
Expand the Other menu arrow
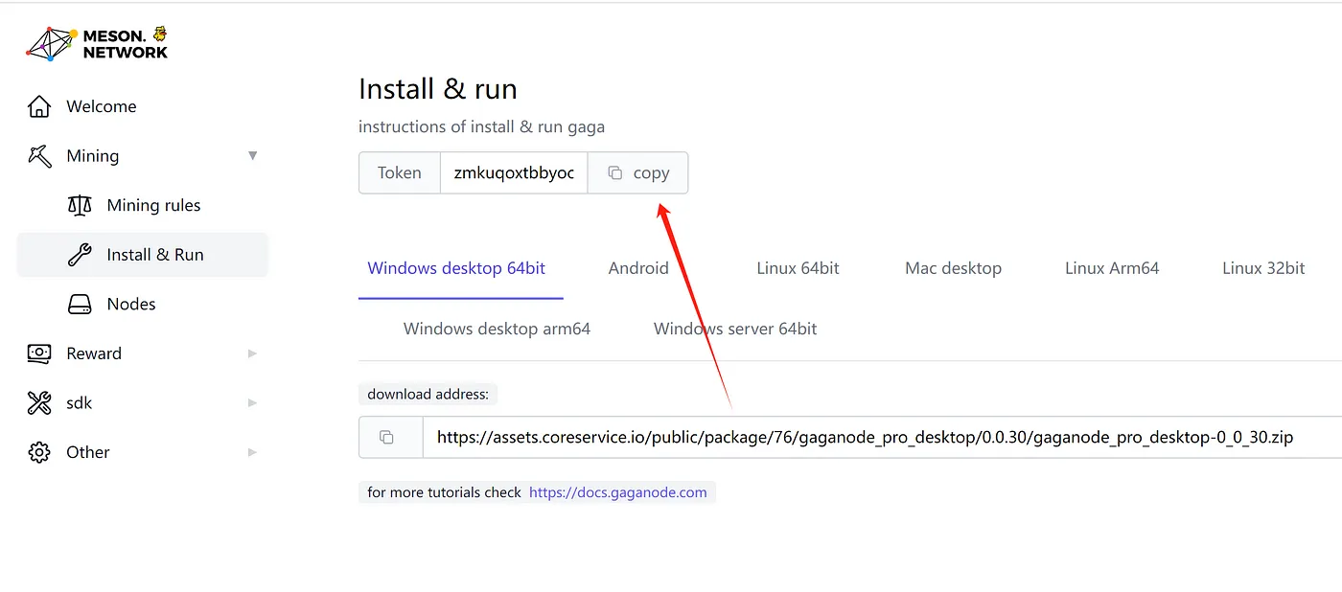click(x=253, y=452)
